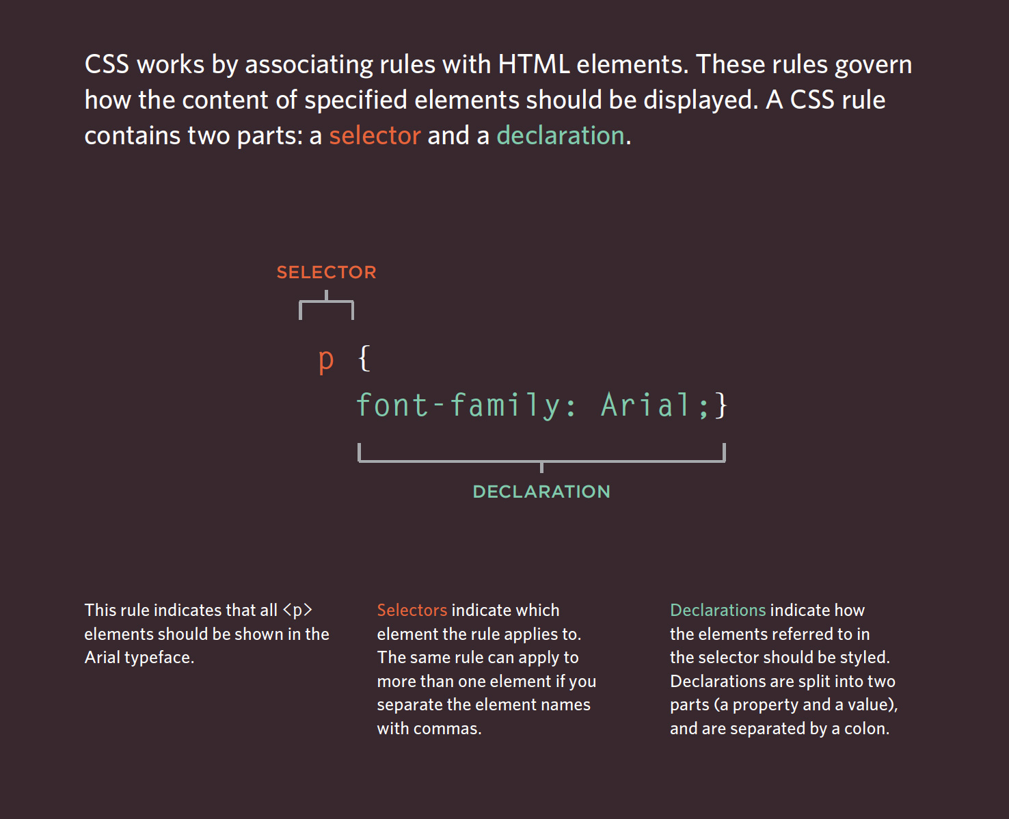1009x819 pixels.
Task: Click the orange word "Selectors" in the middle column
Action: tap(412, 610)
